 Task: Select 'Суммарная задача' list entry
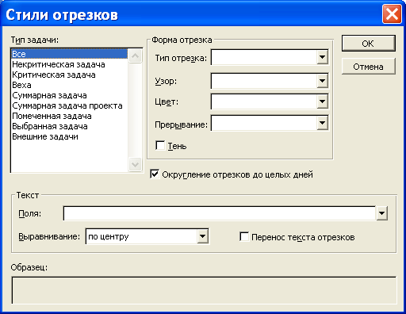pyautogui.click(x=70, y=95)
